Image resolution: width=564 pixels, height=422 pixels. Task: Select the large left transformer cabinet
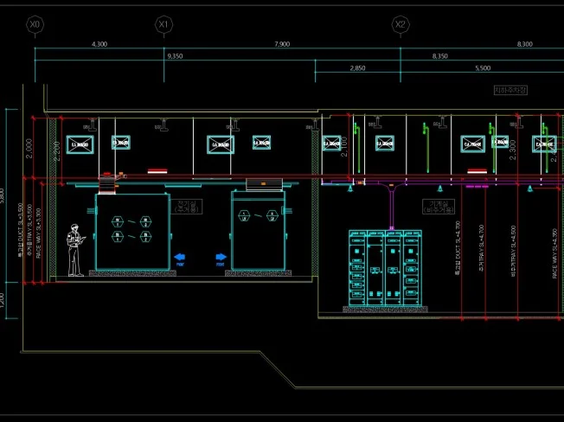(x=130, y=231)
